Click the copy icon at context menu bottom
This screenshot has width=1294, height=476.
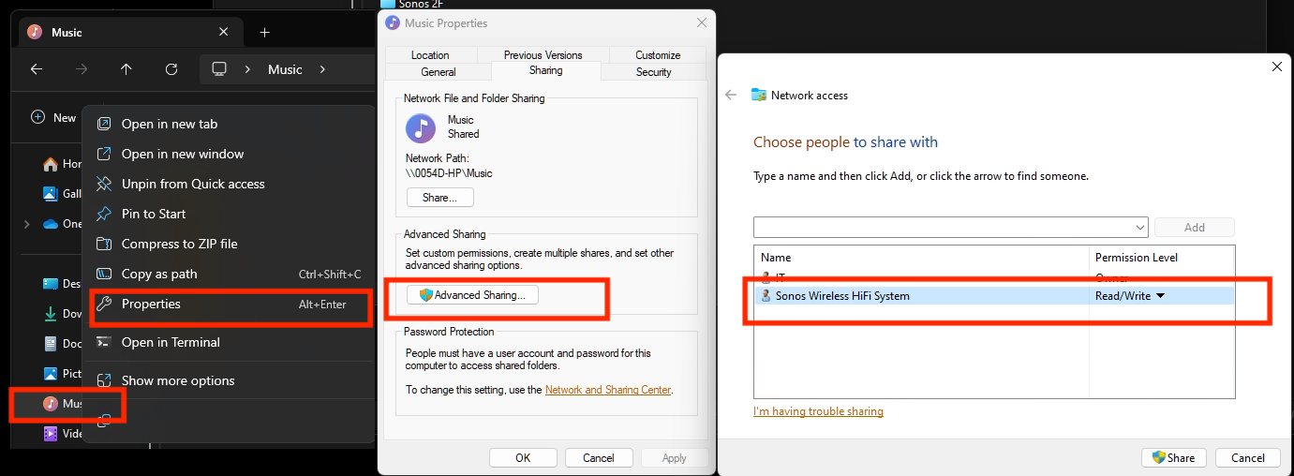point(105,422)
